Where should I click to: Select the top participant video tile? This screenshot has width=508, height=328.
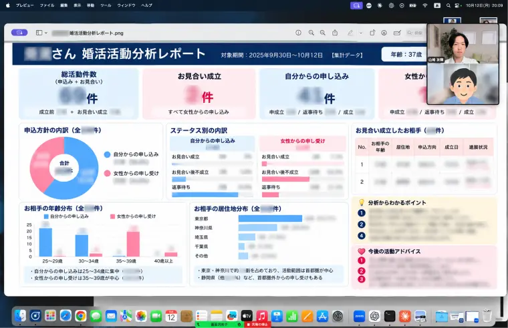tap(463, 44)
